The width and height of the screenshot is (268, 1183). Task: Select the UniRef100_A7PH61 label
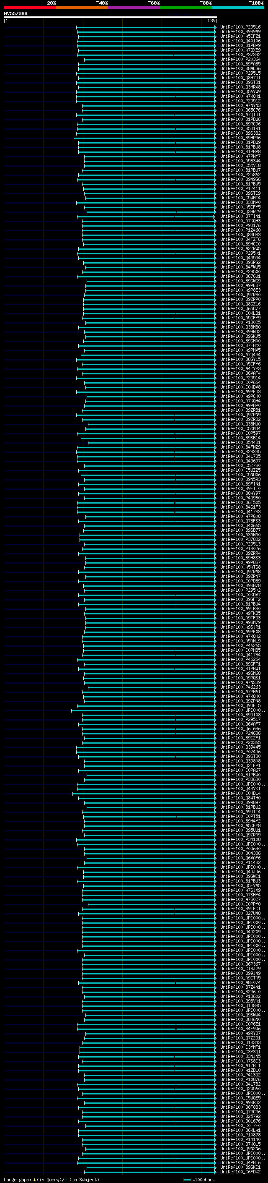pos(240,692)
